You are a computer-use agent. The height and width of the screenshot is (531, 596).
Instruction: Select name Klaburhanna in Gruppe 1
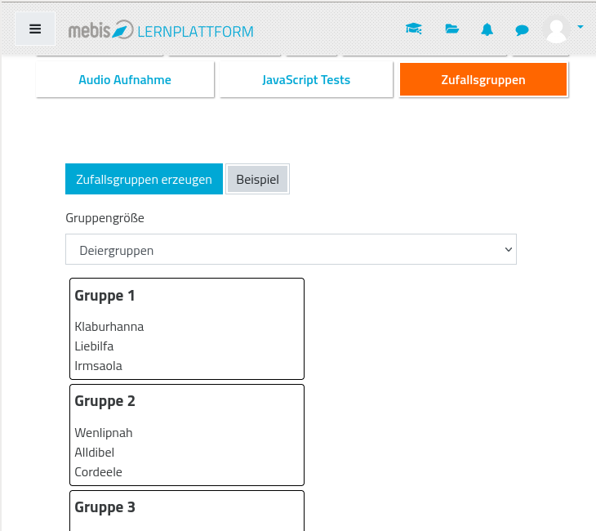click(x=109, y=327)
